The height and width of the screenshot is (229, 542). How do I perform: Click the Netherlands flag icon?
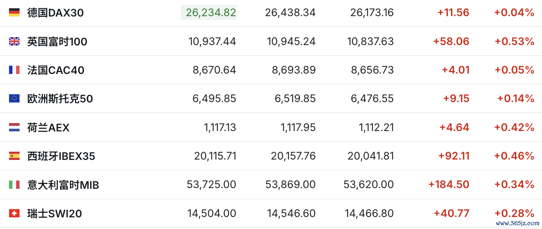(x=14, y=128)
